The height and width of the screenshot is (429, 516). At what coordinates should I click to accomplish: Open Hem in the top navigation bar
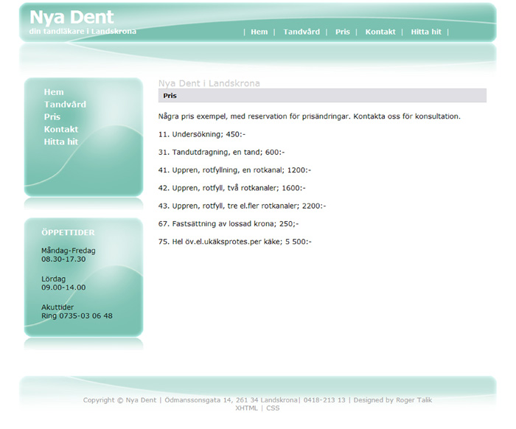259,32
